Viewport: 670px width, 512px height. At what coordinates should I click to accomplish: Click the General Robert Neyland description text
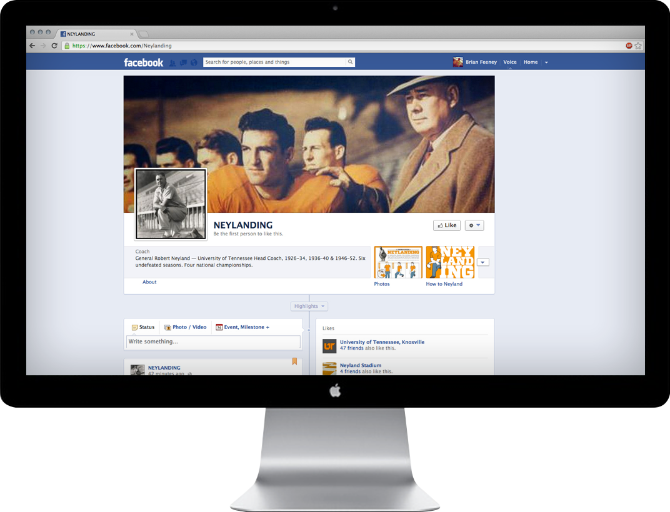(251, 262)
